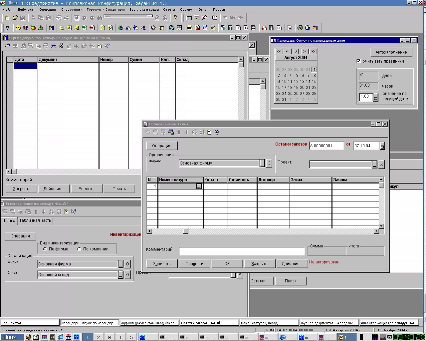Click the Поиск button
This screenshot has width=426, height=341.
(x=291, y=281)
